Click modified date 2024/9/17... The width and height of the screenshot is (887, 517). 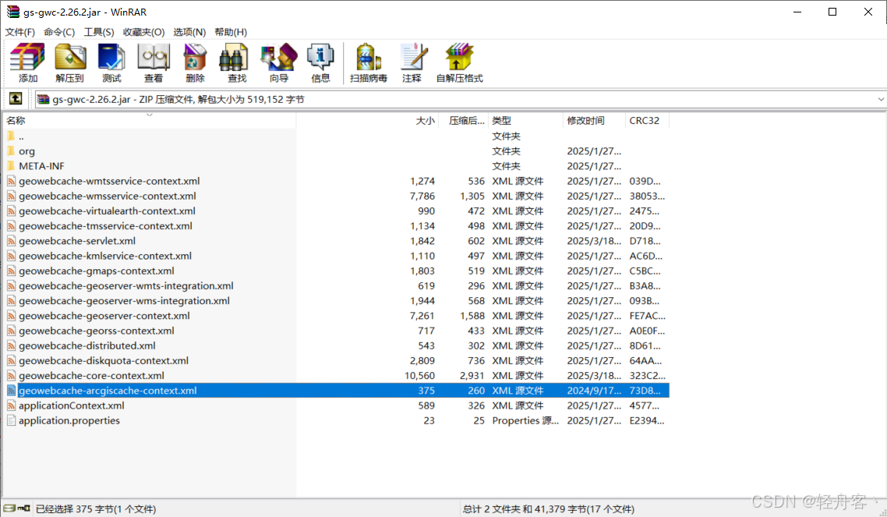pos(594,391)
